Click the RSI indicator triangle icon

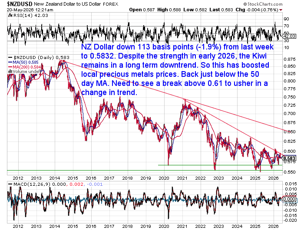[x=10, y=16]
